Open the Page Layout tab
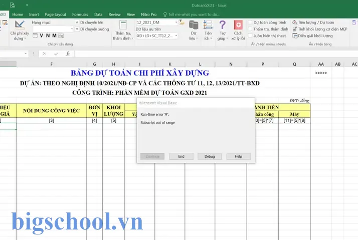The image size is (358, 240). coord(56,15)
